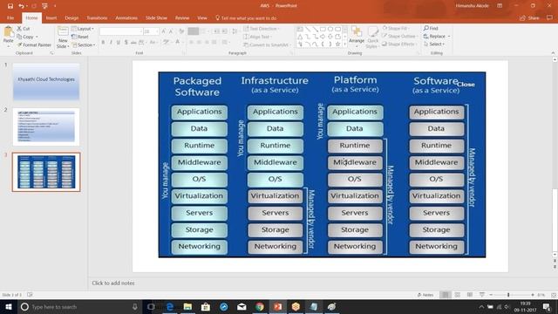
Task: Switch to Slide Sorter view icon
Action: click(458, 295)
